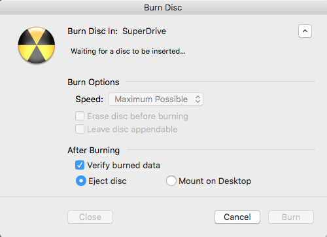
Task: Open the Speed dropdown showing Maximum Possible
Action: [x=156, y=100]
